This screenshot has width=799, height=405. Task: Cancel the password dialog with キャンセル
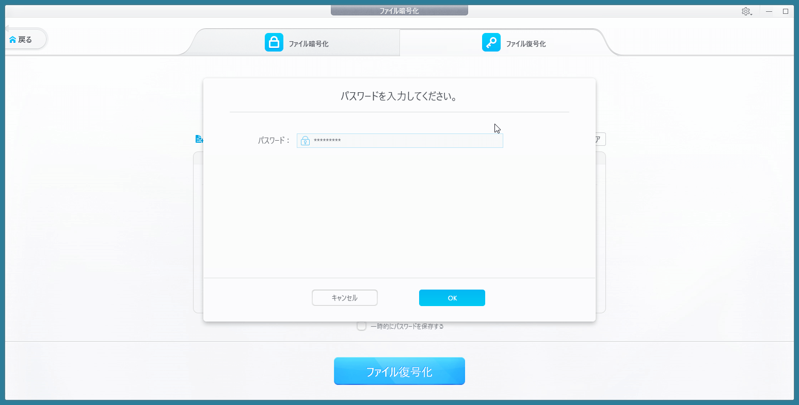[x=344, y=298]
